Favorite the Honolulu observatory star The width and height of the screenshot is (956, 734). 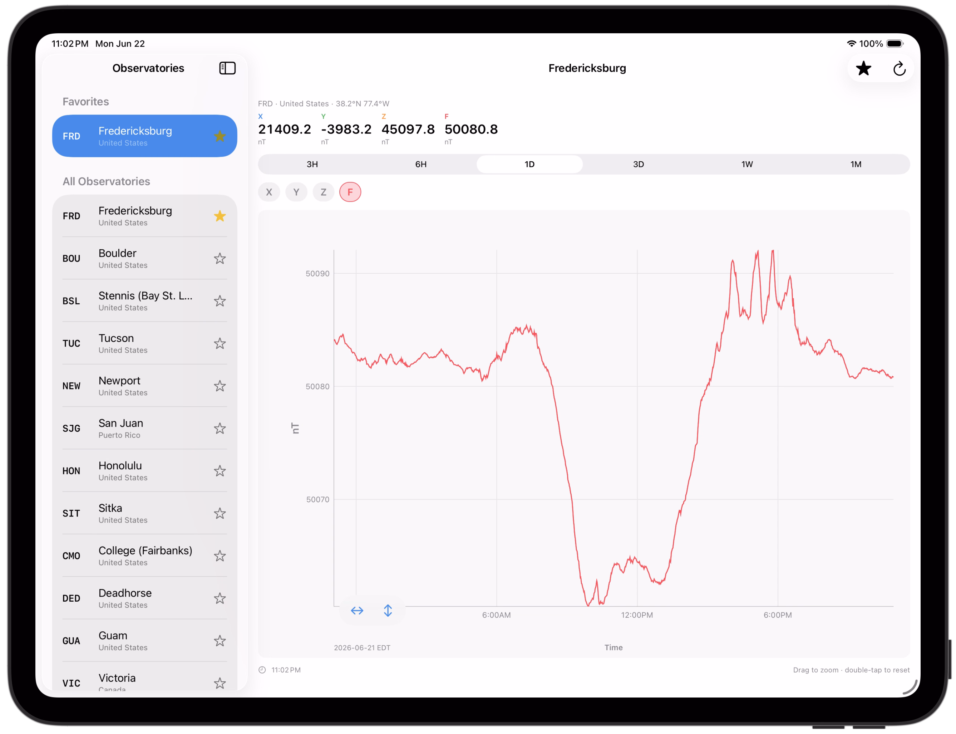pyautogui.click(x=220, y=470)
